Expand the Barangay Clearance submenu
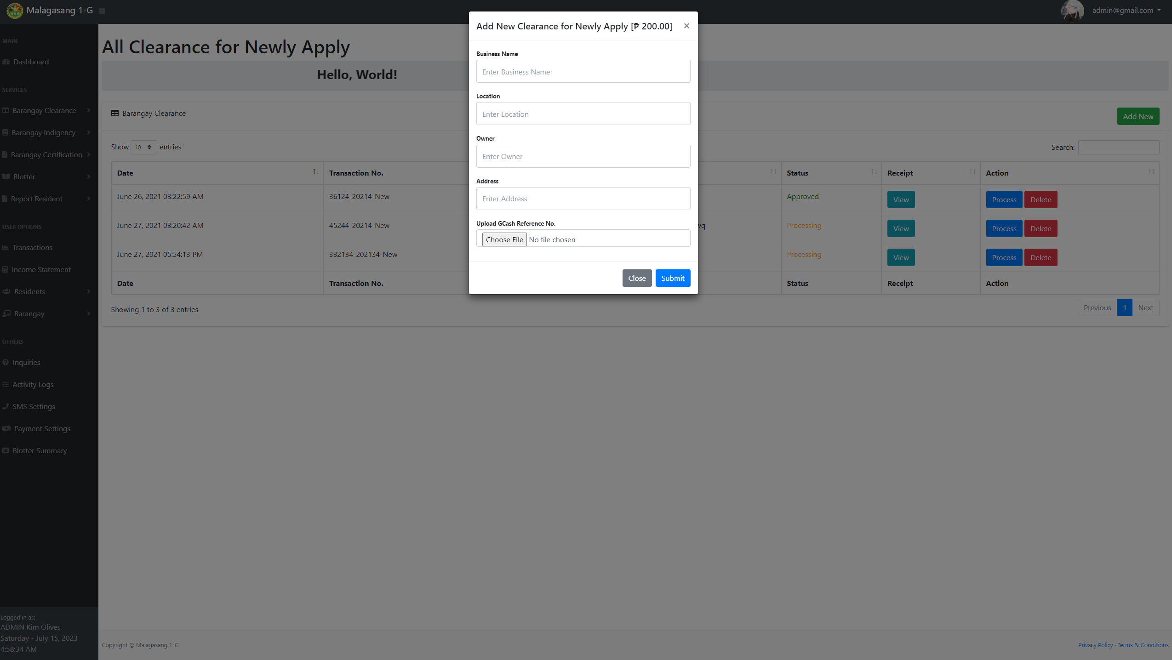Image resolution: width=1172 pixels, height=660 pixels. 44,110
